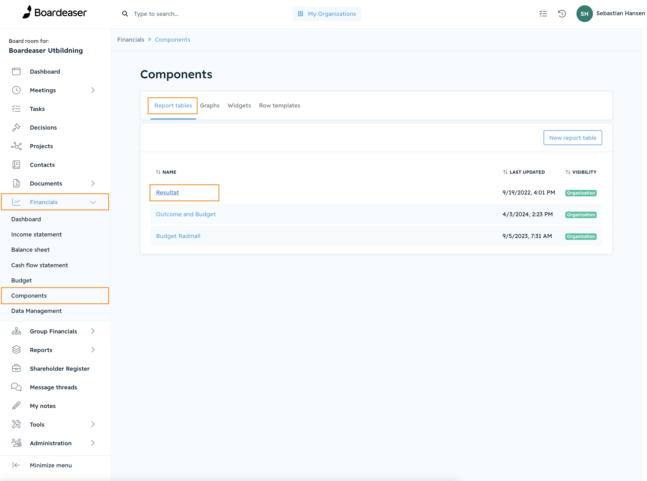The width and height of the screenshot is (647, 481).
Task: Click the Message threads chat icon
Action: (16, 387)
